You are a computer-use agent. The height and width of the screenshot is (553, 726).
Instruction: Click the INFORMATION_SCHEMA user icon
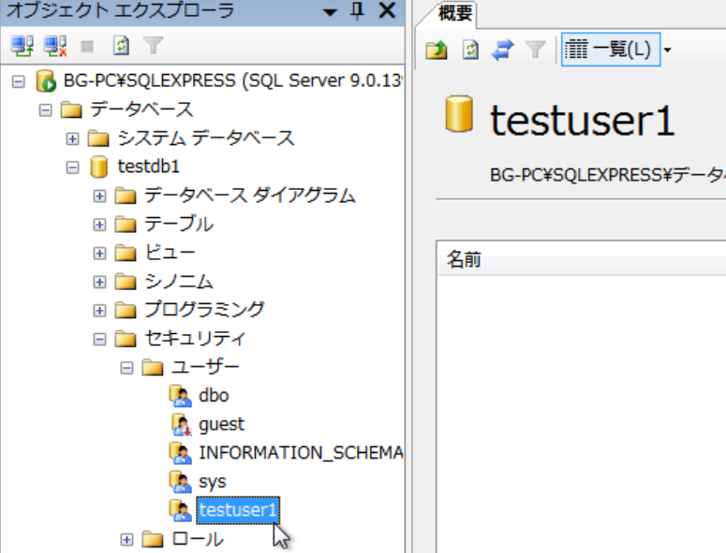tap(181, 453)
